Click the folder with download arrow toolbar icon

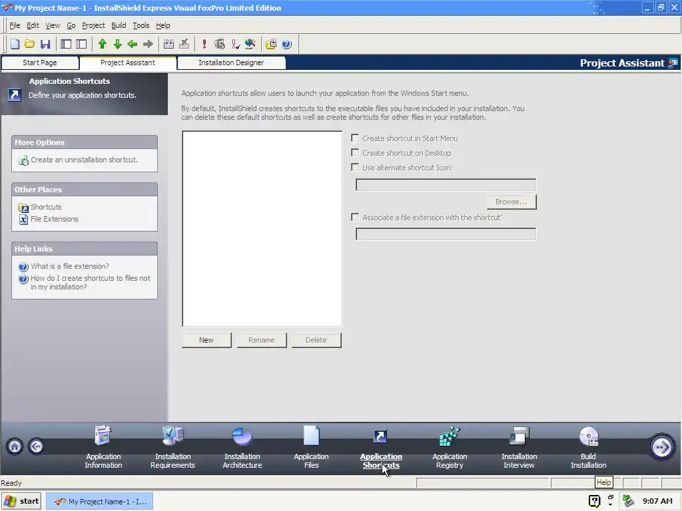[271, 44]
